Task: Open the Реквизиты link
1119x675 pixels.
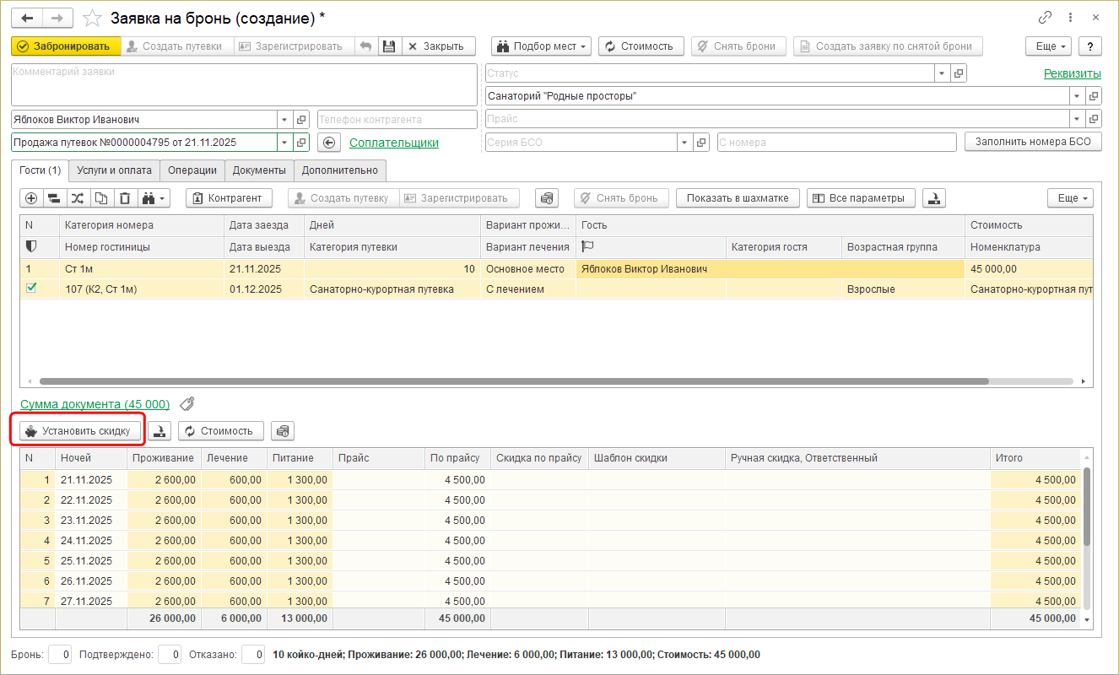Action: coord(1072,73)
